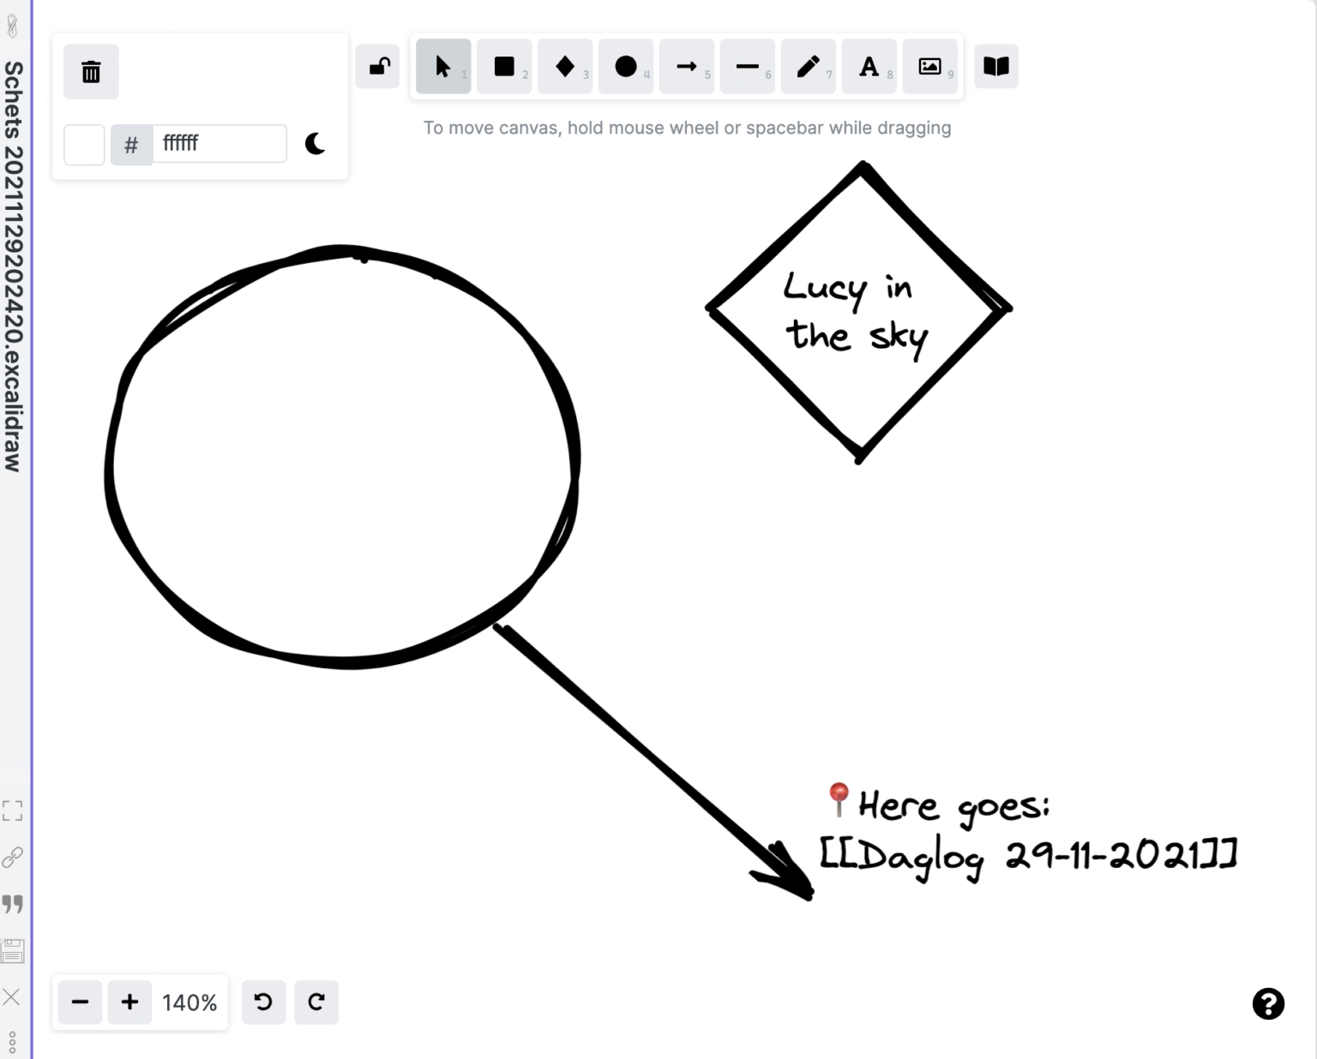Toggle dark mode with moon icon
This screenshot has height=1059, width=1317.
coord(316,144)
